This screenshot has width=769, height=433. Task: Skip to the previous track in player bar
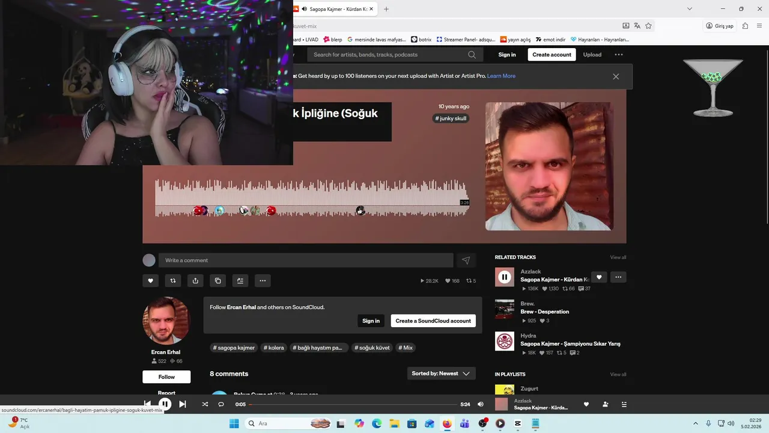147,404
